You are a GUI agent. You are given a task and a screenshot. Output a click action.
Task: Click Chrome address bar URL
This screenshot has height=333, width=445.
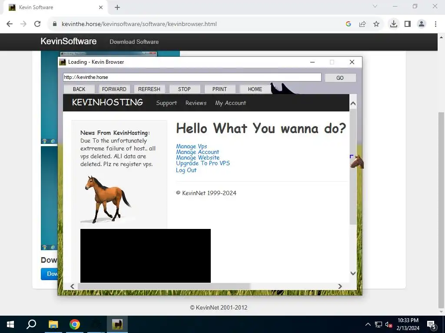coord(139,24)
